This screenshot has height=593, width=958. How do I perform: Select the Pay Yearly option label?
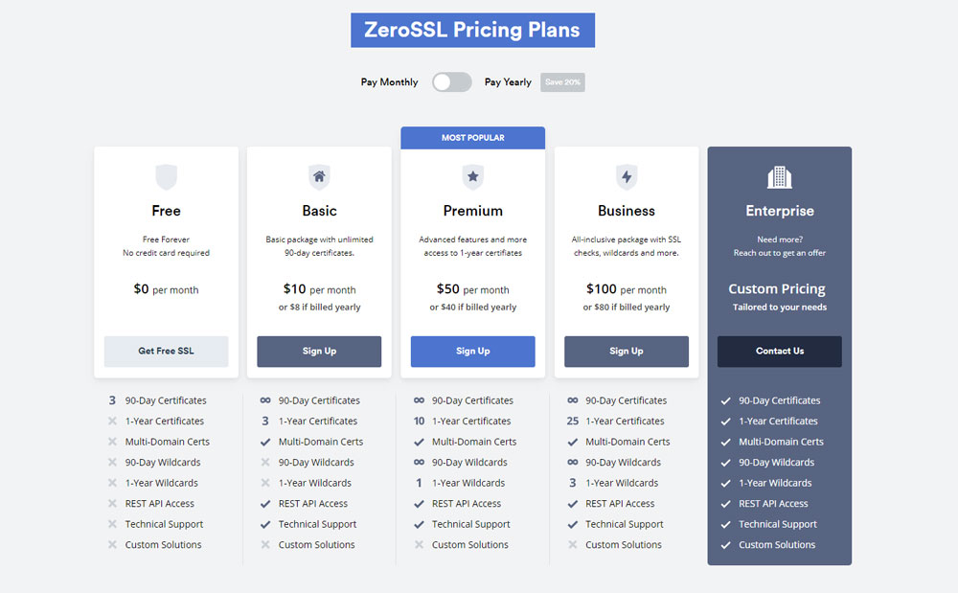508,82
